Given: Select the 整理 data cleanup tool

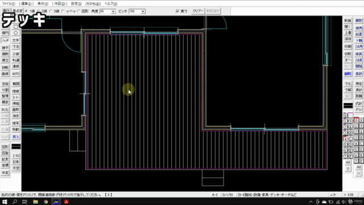Looking at the screenshot, I should click(x=5, y=96).
